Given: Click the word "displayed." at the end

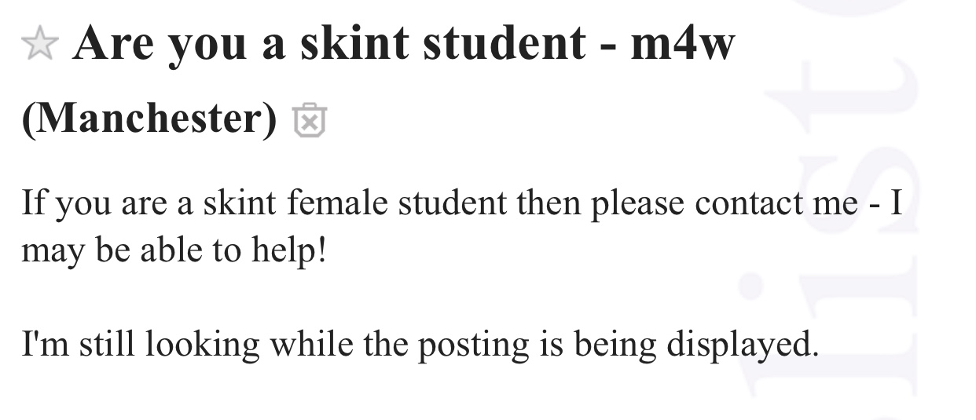Looking at the screenshot, I should point(742,345).
